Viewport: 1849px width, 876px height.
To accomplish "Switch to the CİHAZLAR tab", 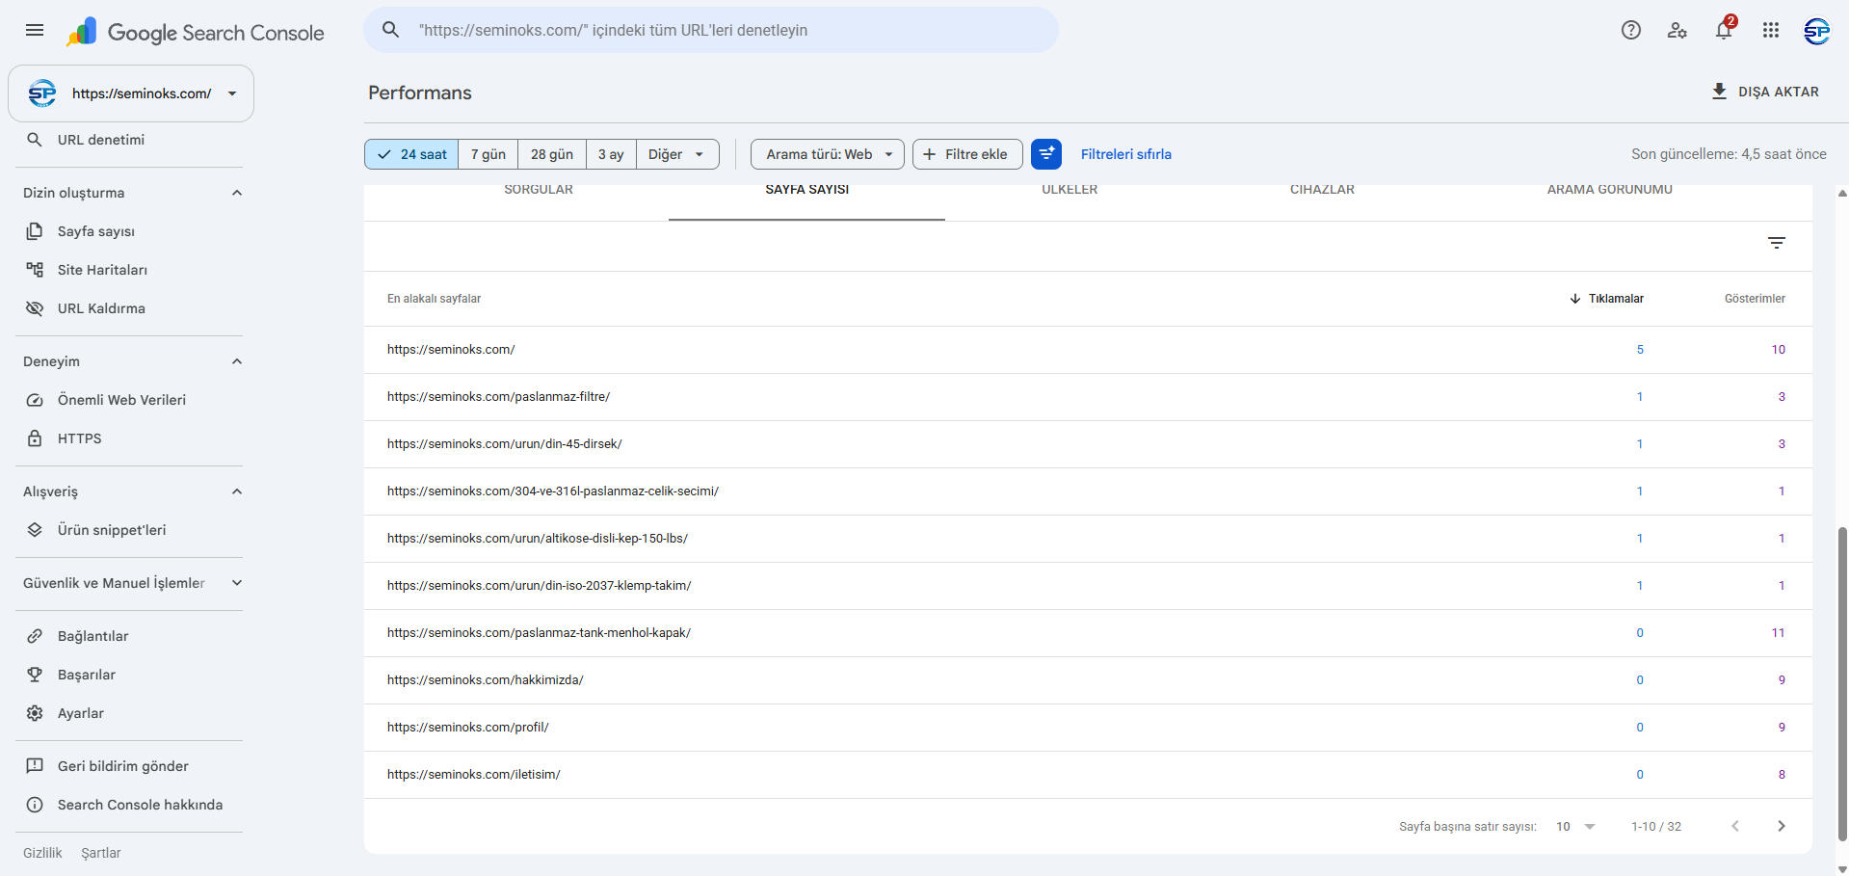I will tap(1322, 192).
